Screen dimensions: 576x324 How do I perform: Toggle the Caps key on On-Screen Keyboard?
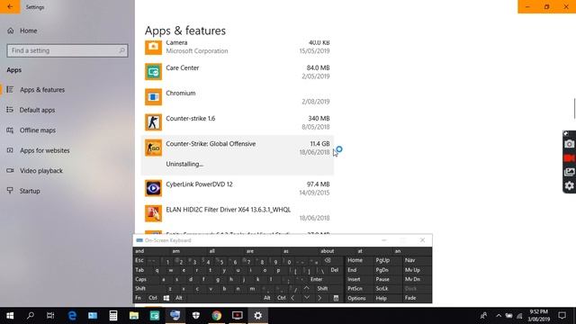click(x=140, y=279)
